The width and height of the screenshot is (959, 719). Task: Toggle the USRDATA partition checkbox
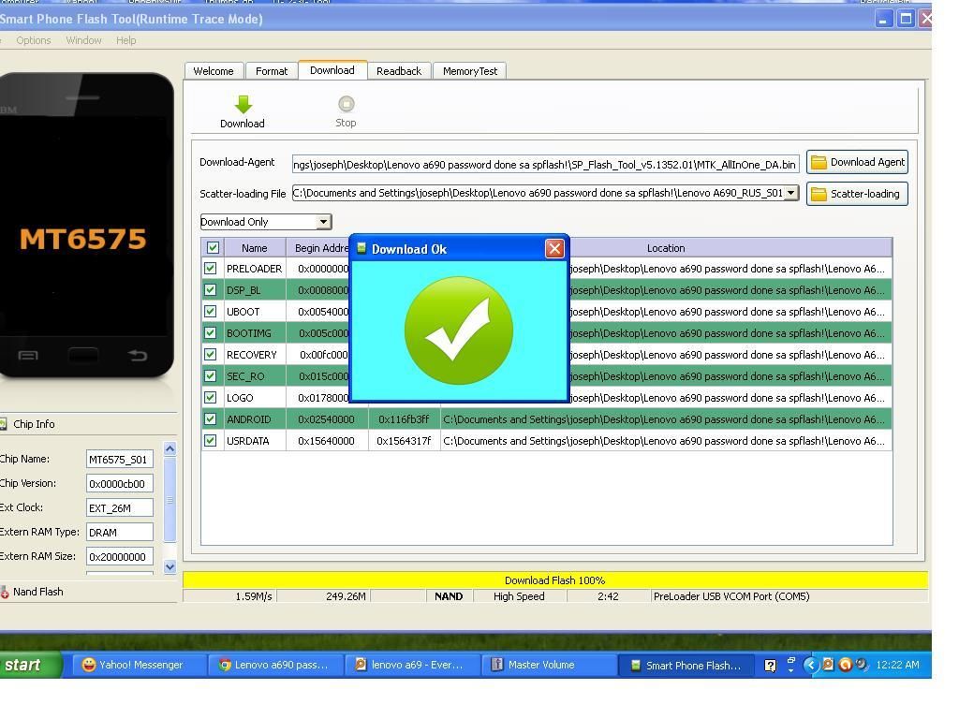(x=211, y=441)
